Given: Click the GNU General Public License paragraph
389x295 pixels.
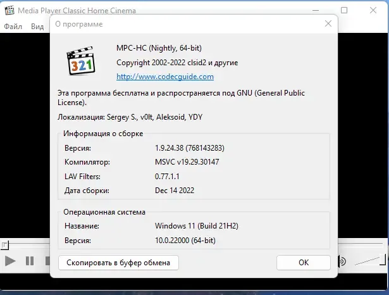Looking at the screenshot, I should (181, 97).
